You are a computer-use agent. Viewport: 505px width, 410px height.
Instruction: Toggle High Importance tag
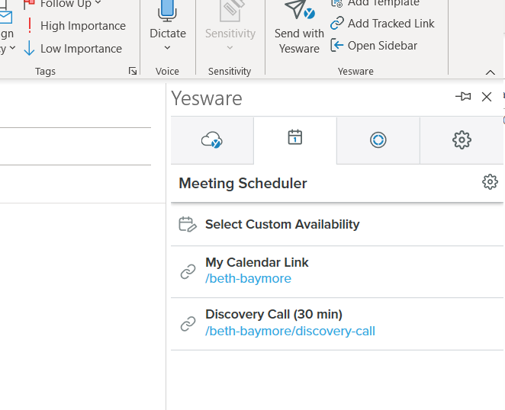click(x=75, y=26)
